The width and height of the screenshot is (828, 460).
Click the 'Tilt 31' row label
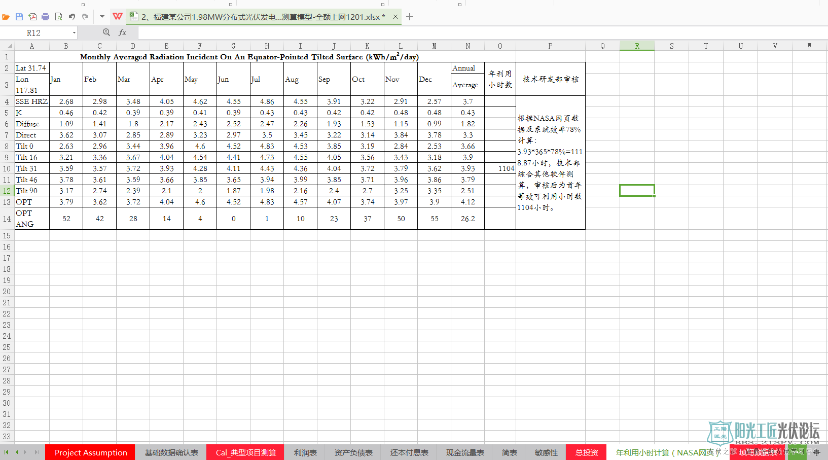tap(31, 168)
